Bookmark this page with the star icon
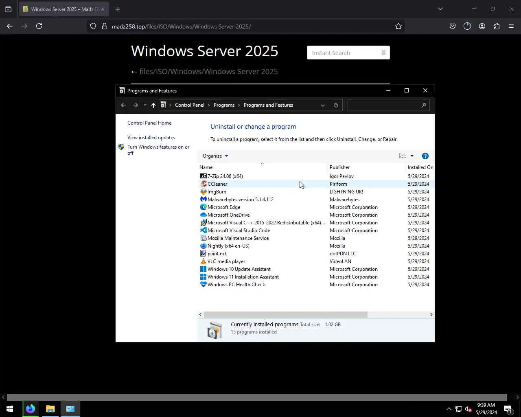Screen dimensions: 521x417 tap(398, 26)
